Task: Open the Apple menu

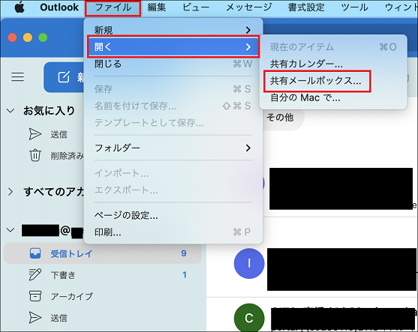Action: tap(20, 7)
